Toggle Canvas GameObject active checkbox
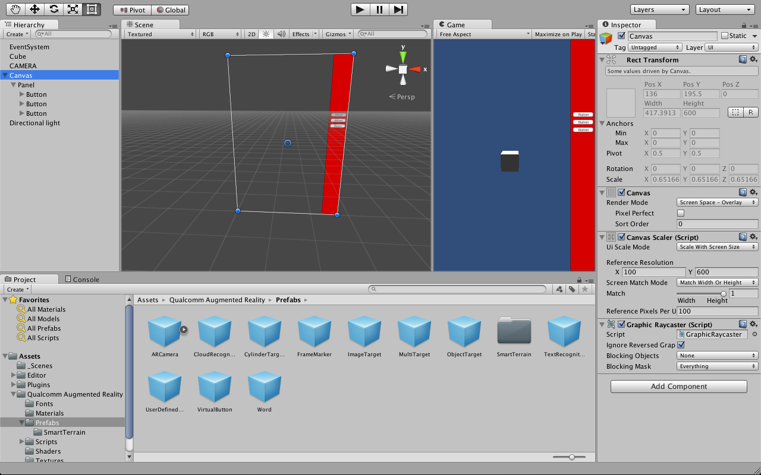This screenshot has height=475, width=761. (621, 36)
